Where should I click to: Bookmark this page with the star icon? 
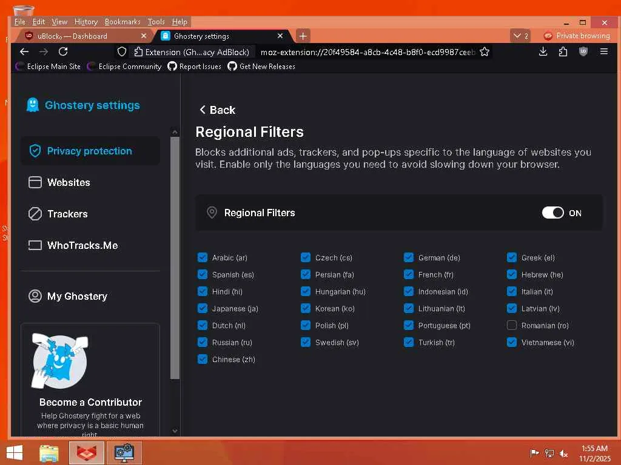pyautogui.click(x=485, y=52)
